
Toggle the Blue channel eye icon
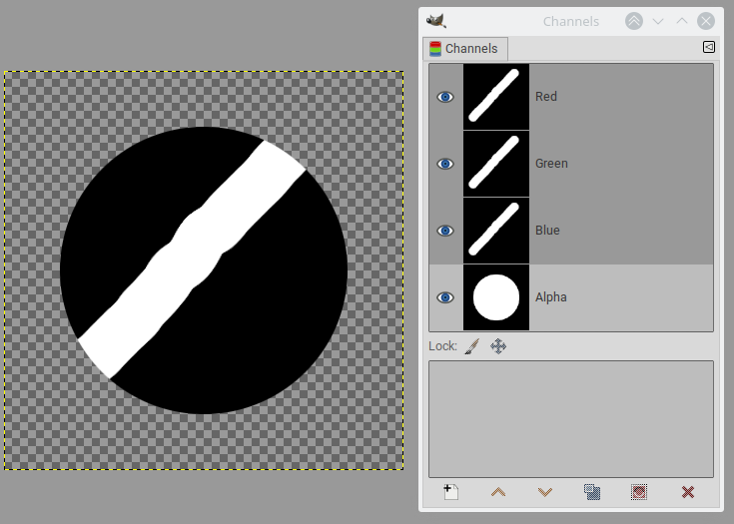click(445, 231)
